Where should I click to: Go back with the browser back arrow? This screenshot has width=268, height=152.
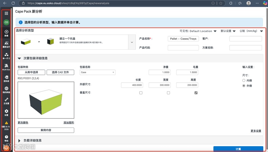click(x=5, y=3)
